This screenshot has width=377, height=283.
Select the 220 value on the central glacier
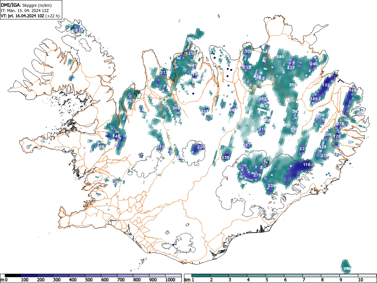pos(201,147)
